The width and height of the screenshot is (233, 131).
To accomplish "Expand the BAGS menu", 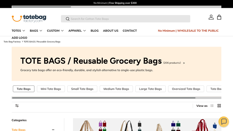I will (x=36, y=31).
